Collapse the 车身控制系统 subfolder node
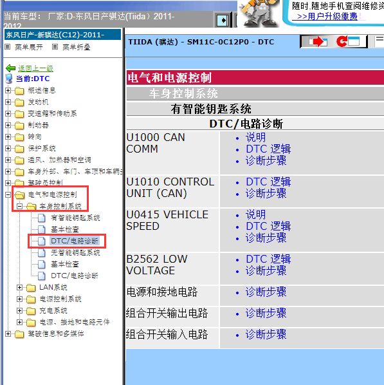The image size is (384, 385). click(x=19, y=206)
